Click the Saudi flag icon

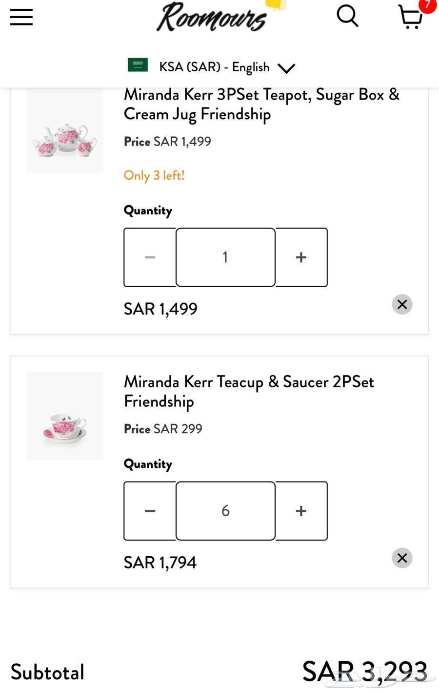138,65
